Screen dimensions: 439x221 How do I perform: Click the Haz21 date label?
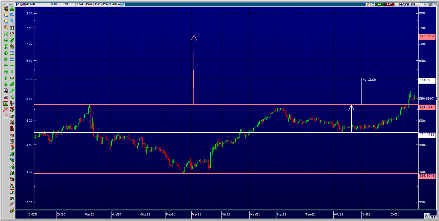click(x=282, y=214)
